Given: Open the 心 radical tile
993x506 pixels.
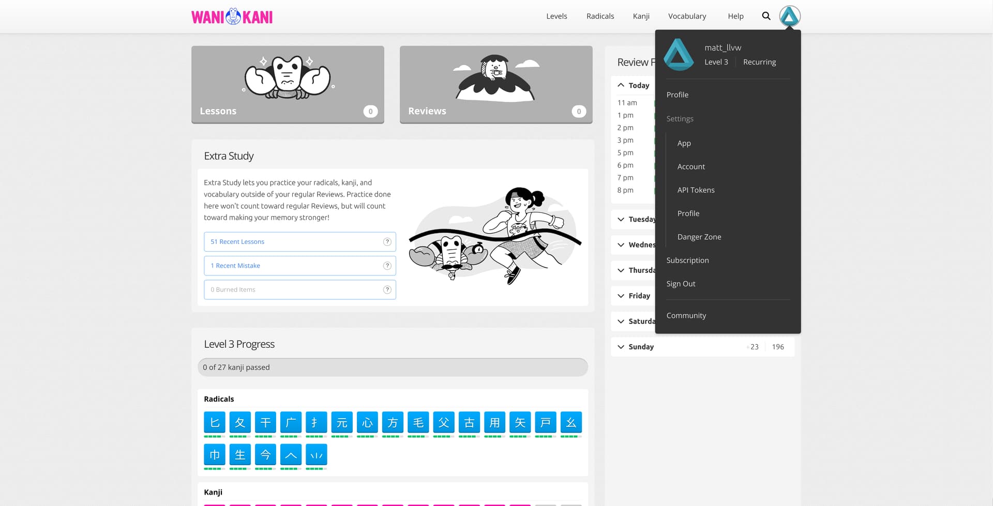Looking at the screenshot, I should tap(367, 422).
